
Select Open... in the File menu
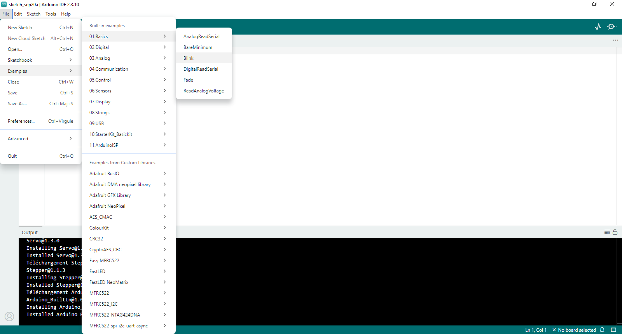pos(40,49)
